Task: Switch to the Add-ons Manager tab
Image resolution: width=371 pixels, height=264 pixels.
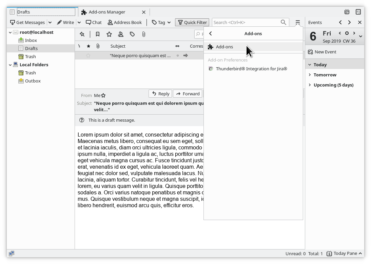Action: (x=107, y=12)
